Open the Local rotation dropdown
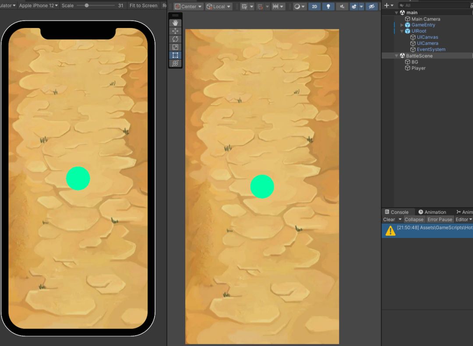This screenshot has height=346, width=473. (219, 6)
